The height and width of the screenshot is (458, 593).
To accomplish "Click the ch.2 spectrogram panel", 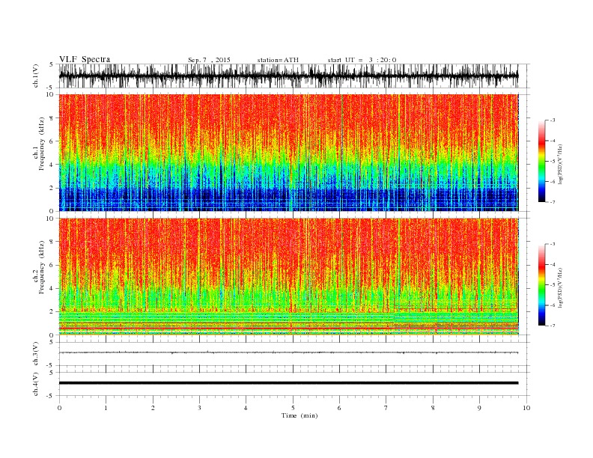I will pos(288,277).
